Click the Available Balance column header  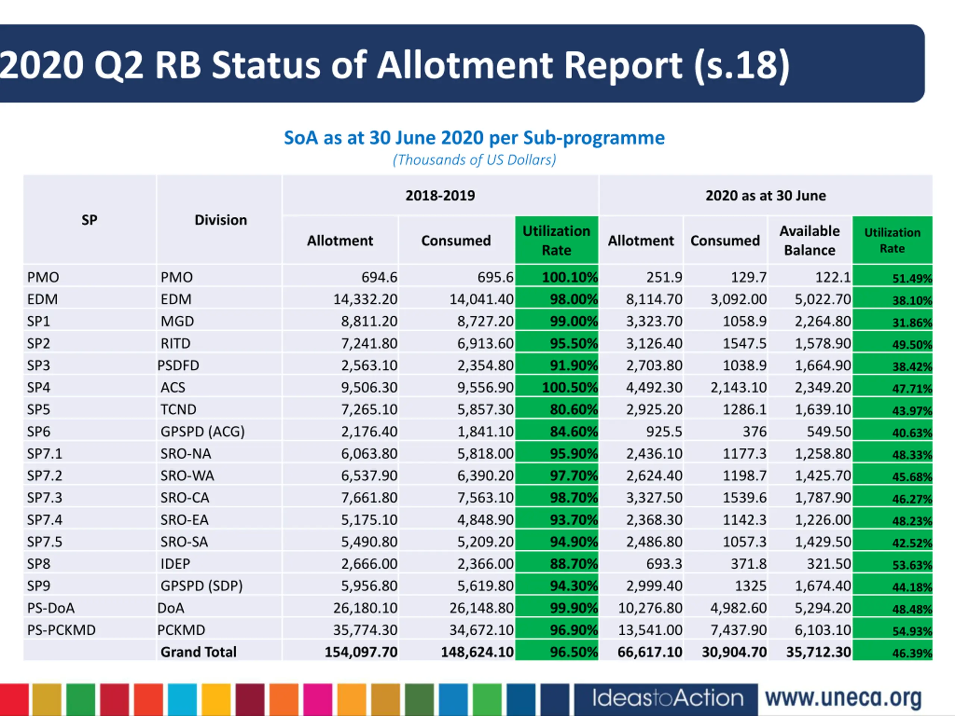(809, 241)
